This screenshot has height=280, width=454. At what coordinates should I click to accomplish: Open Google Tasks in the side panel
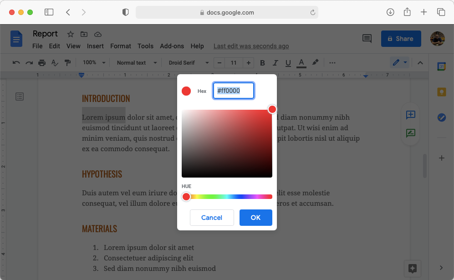[x=441, y=117]
